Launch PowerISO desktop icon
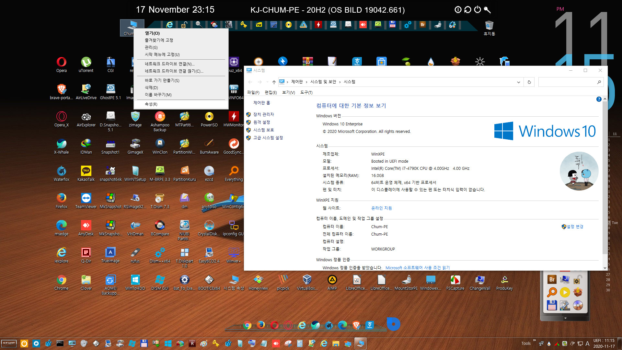 pyautogui.click(x=209, y=119)
